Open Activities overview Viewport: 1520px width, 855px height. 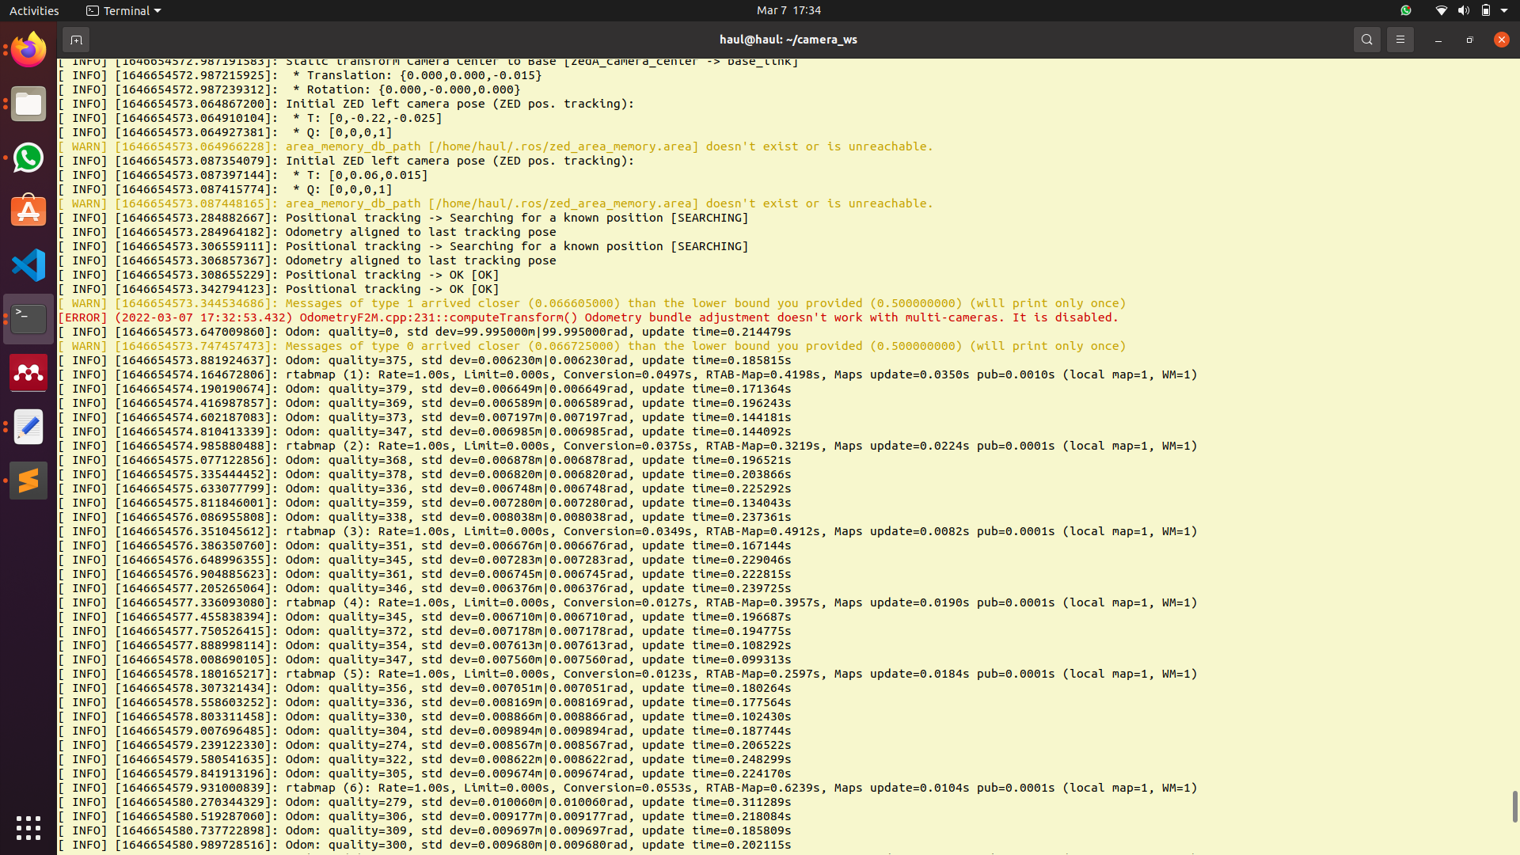point(34,10)
